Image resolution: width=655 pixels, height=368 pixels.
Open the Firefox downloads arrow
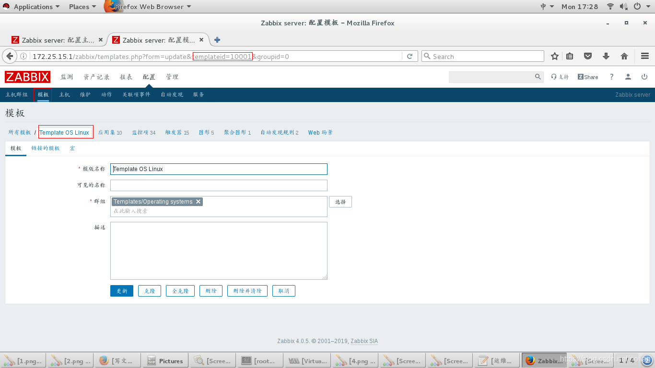click(x=606, y=56)
